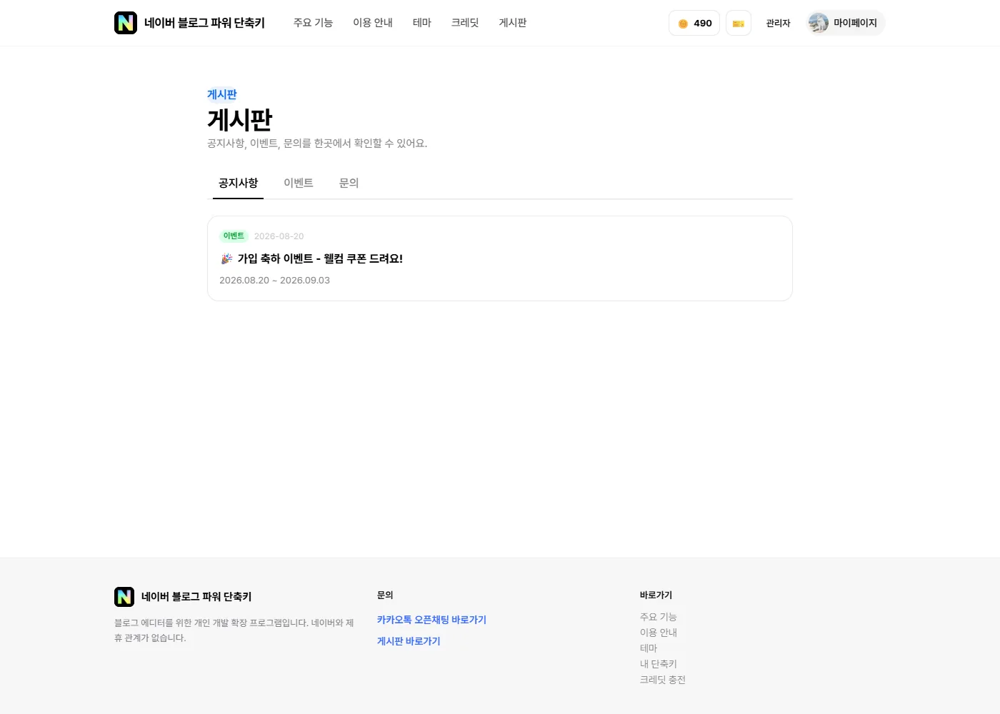This screenshot has height=714, width=1000.
Task: Click the header N logo icon
Action: [x=126, y=23]
